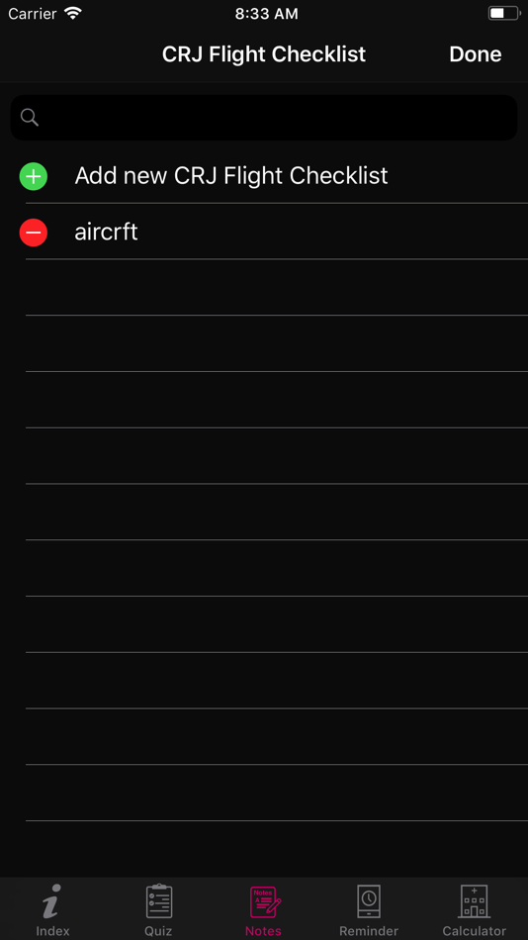Open the Reminder clock icon
The height and width of the screenshot is (940, 528).
369,901
